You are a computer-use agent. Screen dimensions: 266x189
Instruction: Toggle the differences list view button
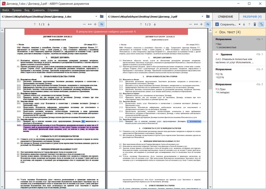262,24
